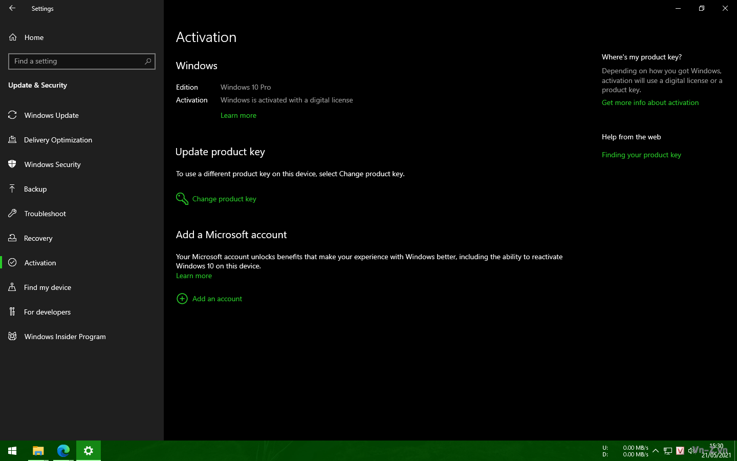Close the Settings window
This screenshot has height=461, width=737.
pyautogui.click(x=725, y=8)
